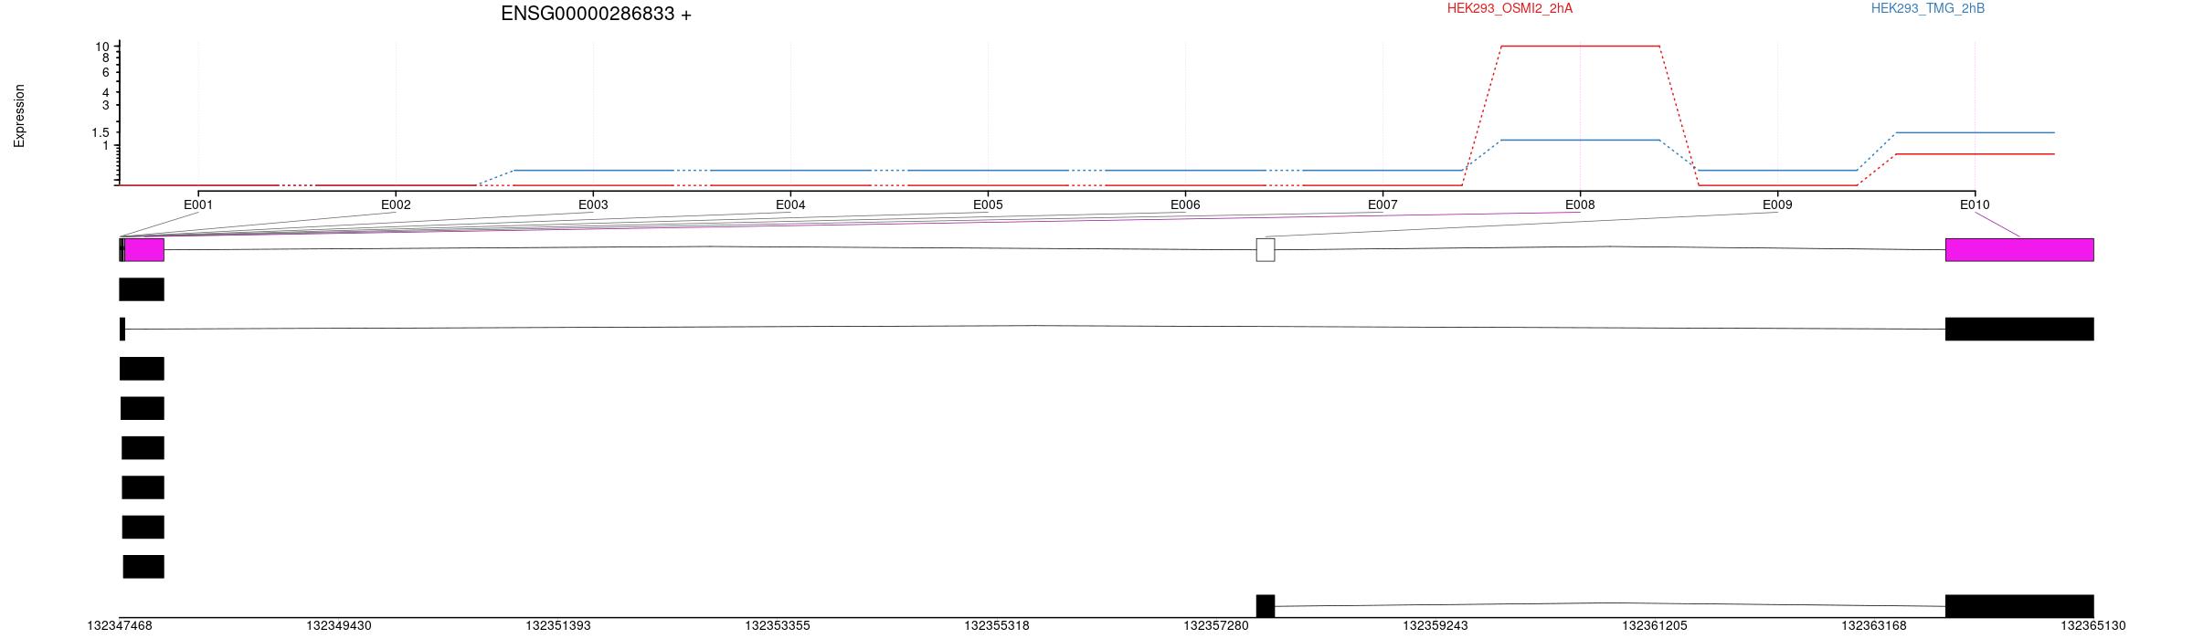Image resolution: width=2193 pixels, height=639 pixels.
Task: Click the blue expression segment at E010
Action: click(1975, 132)
